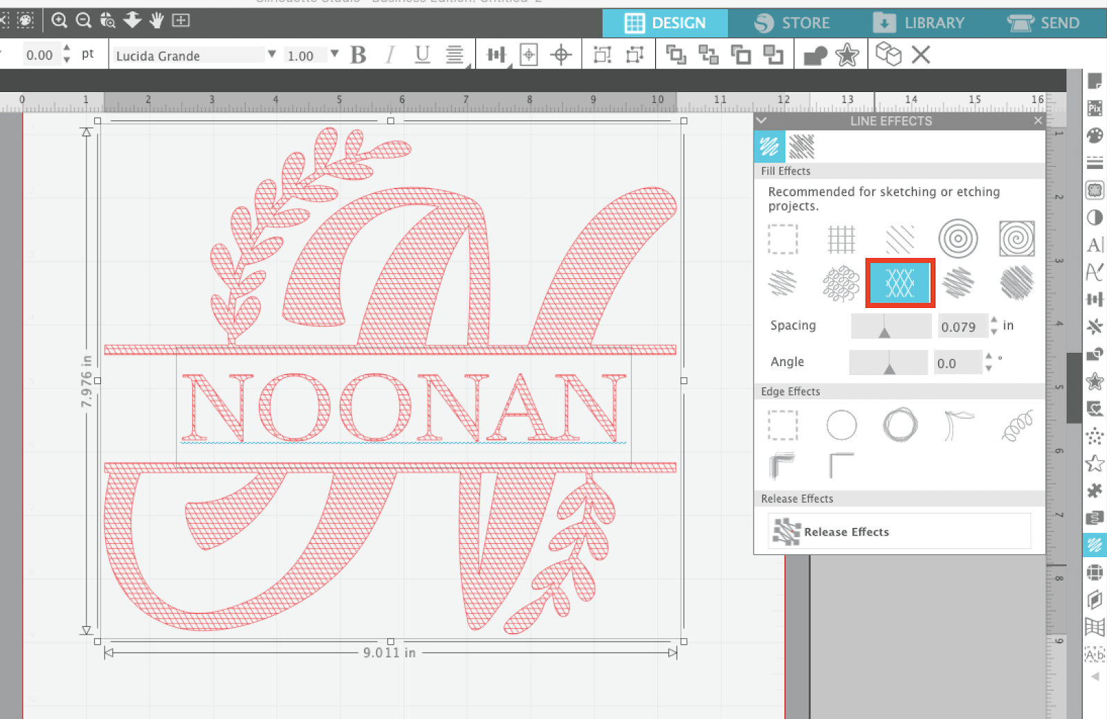Image resolution: width=1107 pixels, height=719 pixels.
Task: Select the diagonal lines fill effect
Action: tap(900, 239)
